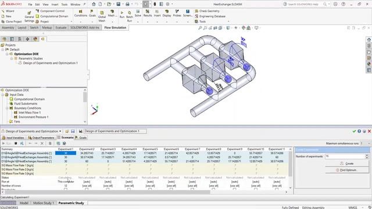Open Batch Run
The width and height of the screenshot is (372, 209).
(130, 16)
